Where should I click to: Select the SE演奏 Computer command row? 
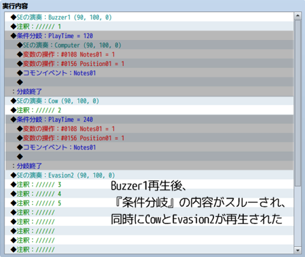(x=149, y=45)
